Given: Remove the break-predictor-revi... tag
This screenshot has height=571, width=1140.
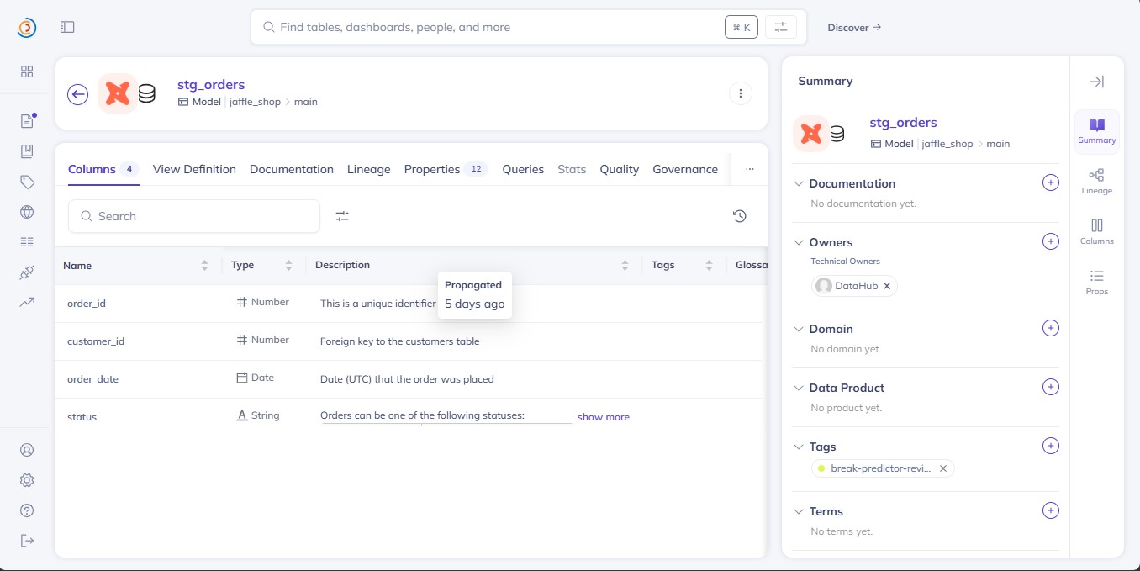Looking at the screenshot, I should (943, 468).
